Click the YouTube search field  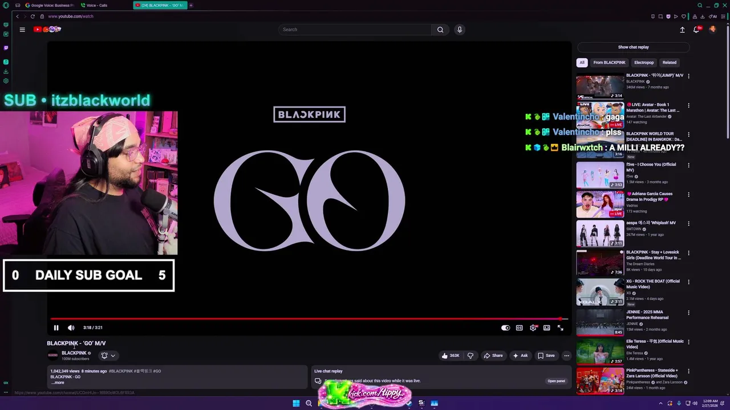click(355, 30)
